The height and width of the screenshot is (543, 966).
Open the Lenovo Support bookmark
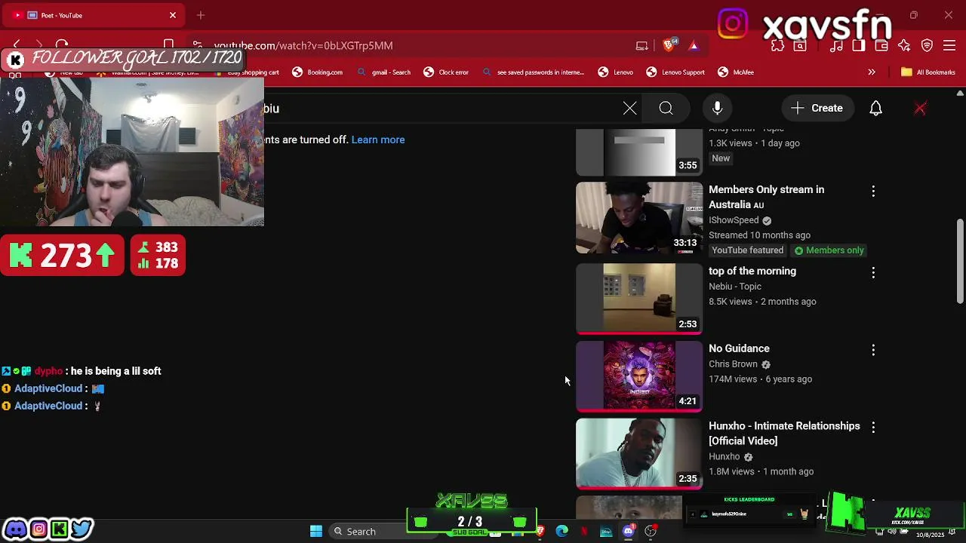coord(675,72)
